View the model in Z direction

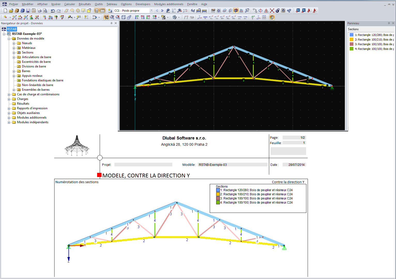point(148,17)
